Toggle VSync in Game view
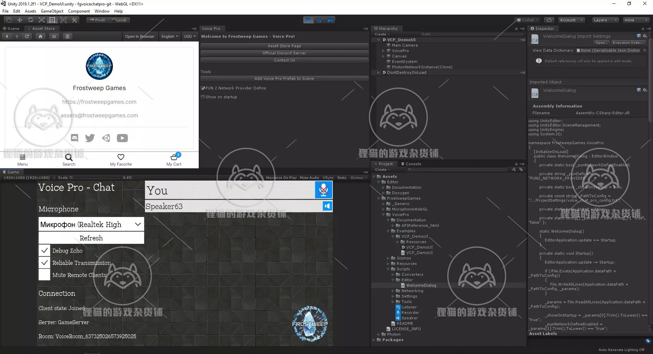Image resolution: width=653 pixels, height=354 pixels. coord(328,178)
